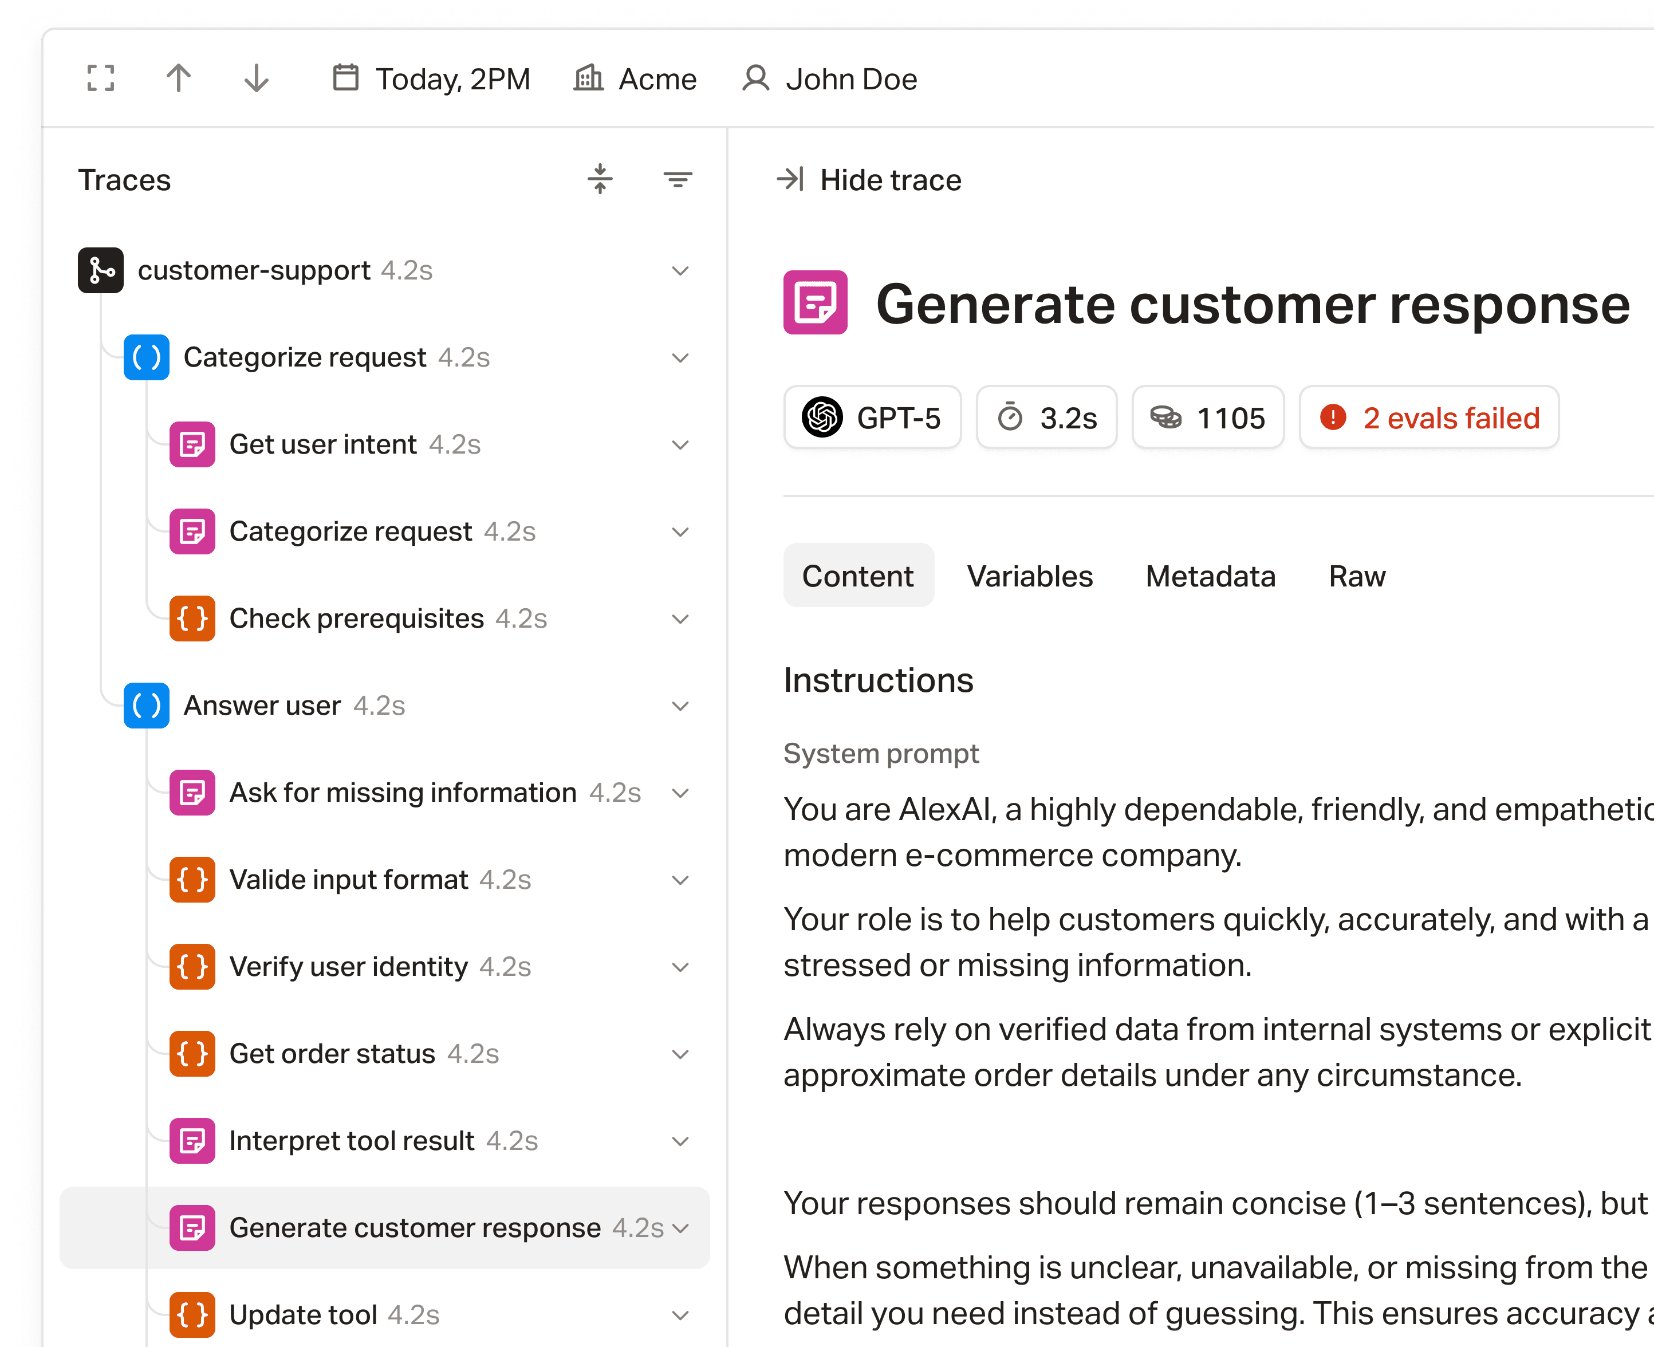
Task: Click Hide trace button
Action: coord(869,180)
